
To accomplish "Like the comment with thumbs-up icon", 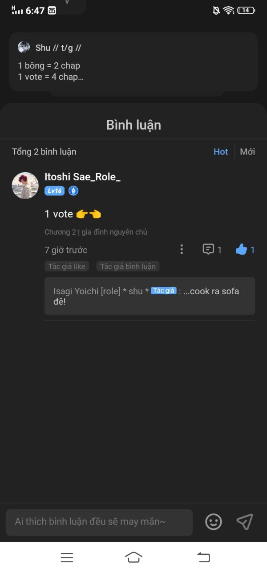I will pos(241,250).
